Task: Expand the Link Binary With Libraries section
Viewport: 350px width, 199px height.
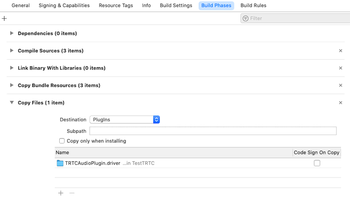Action: tap(12, 68)
